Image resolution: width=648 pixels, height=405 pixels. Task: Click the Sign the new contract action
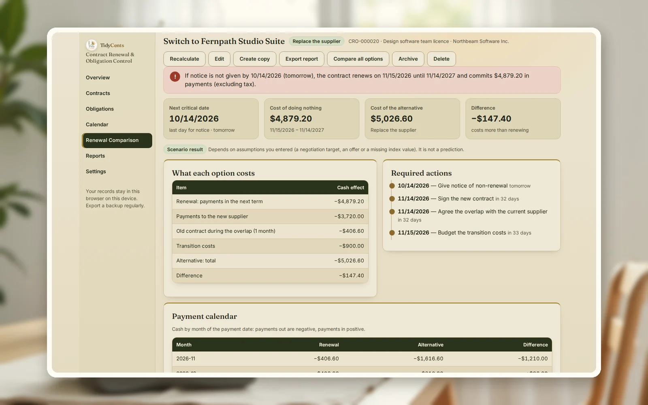(x=458, y=199)
